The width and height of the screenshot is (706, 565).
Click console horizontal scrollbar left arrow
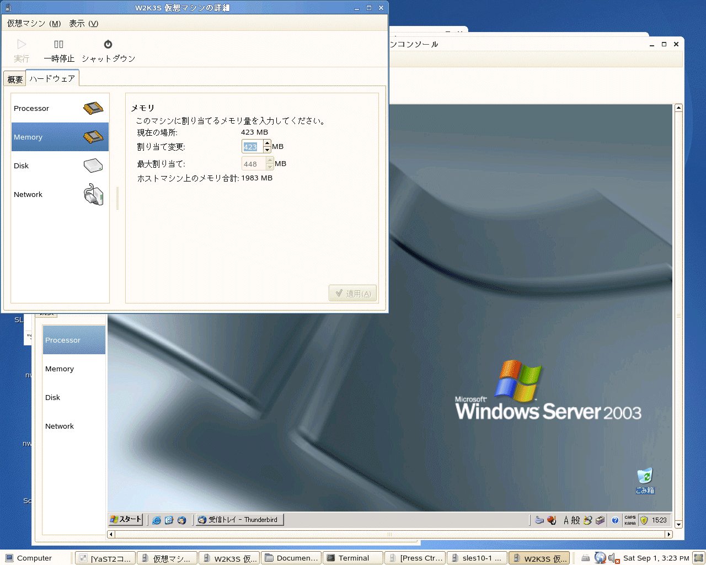coord(111,534)
